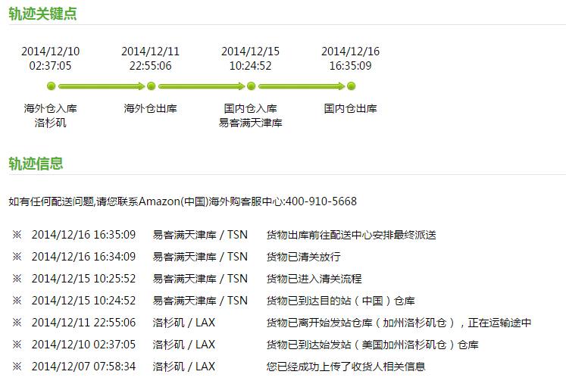Click the key point time 10:24:52

[x=251, y=66]
